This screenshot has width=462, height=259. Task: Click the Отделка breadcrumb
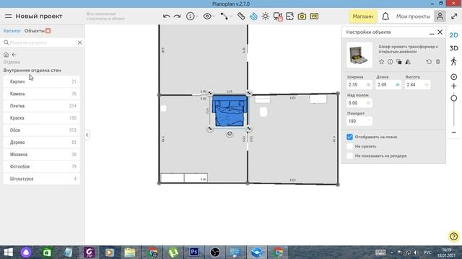12,62
